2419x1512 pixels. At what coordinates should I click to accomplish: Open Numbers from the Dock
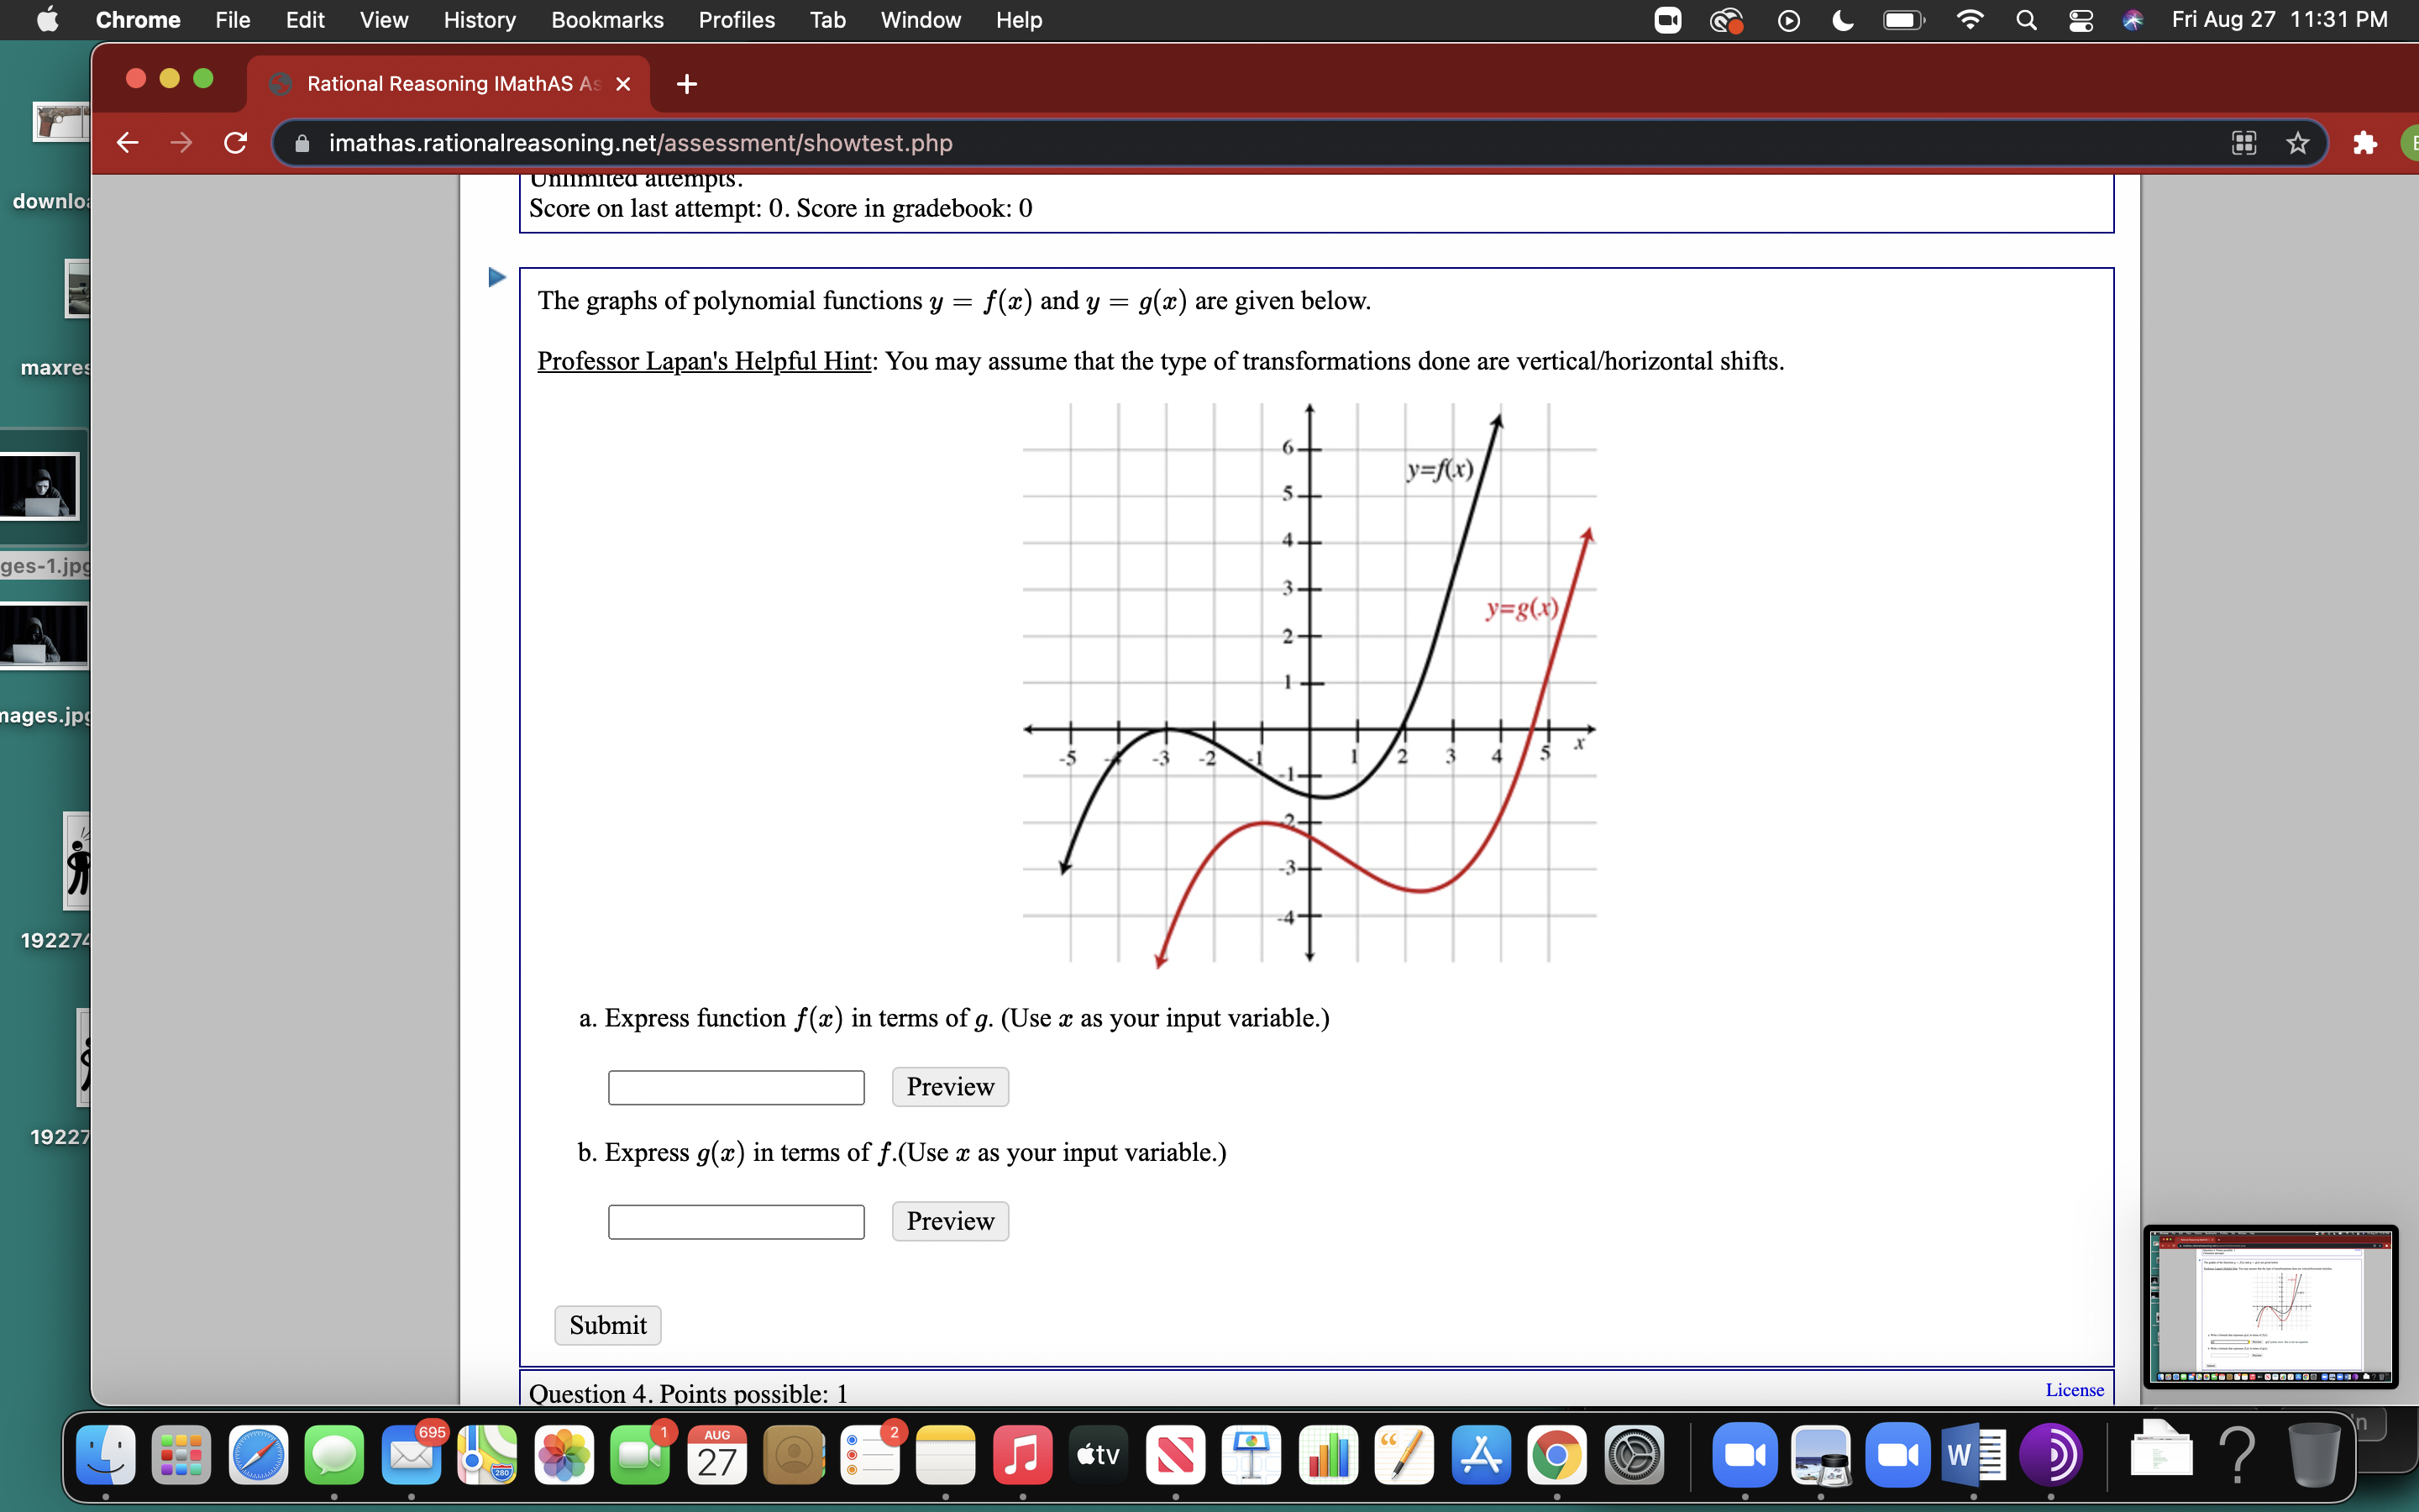point(1329,1456)
